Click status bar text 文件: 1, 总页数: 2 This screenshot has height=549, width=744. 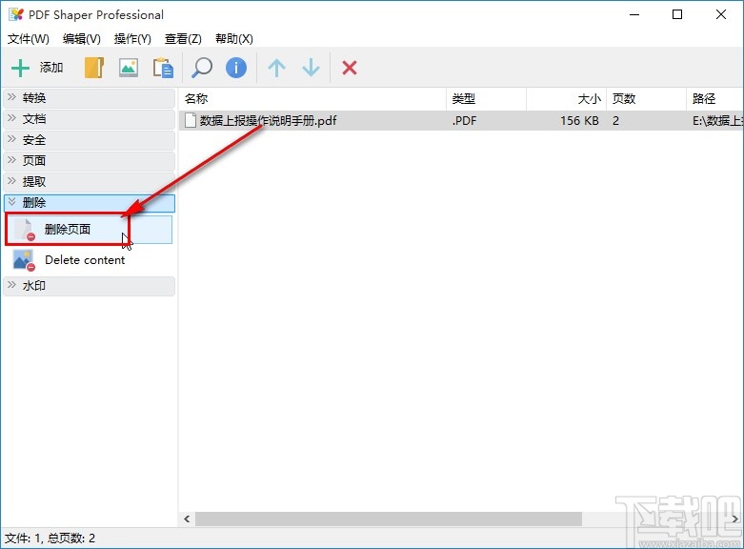pos(50,539)
